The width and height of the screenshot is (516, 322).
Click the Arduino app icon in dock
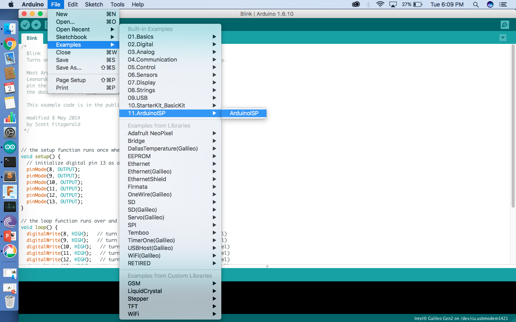click(10, 147)
